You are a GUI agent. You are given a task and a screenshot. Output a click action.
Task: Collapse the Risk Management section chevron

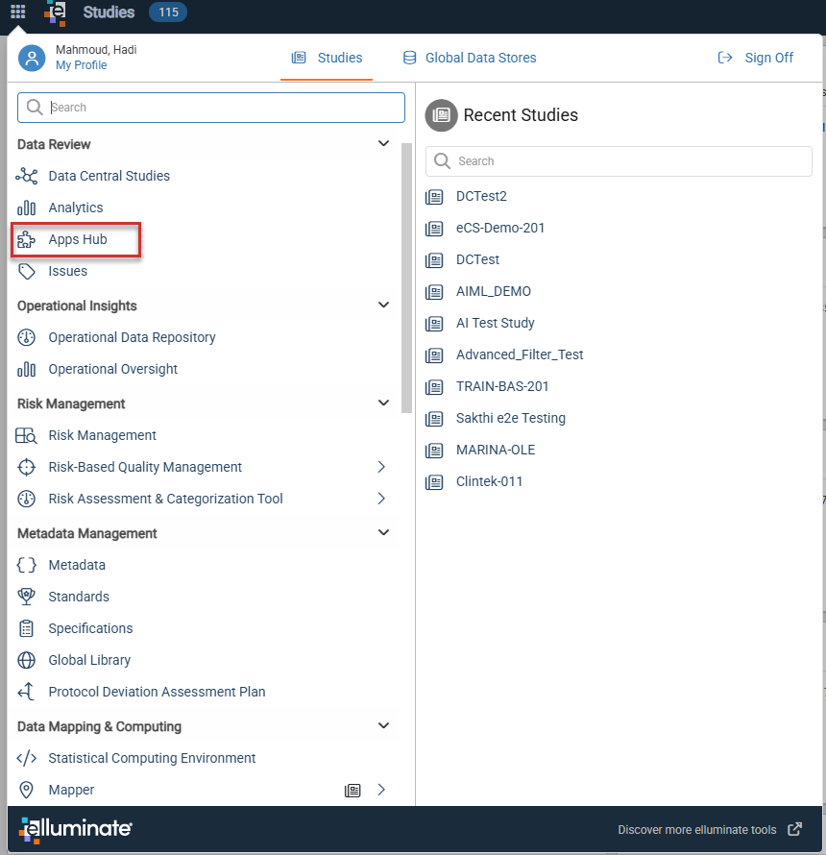point(383,403)
